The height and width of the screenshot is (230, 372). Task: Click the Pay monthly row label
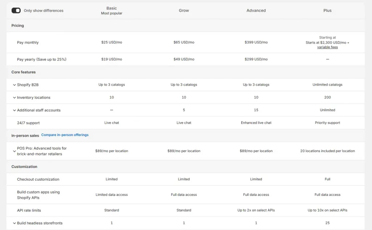click(x=28, y=42)
